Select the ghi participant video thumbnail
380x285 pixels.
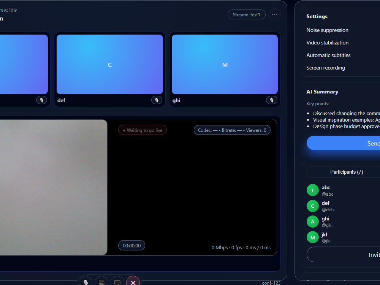pyautogui.click(x=225, y=65)
